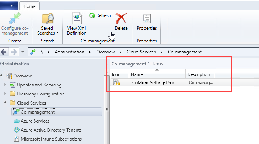Click the forward navigation arrow

[14, 52]
